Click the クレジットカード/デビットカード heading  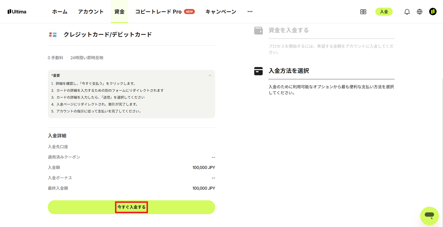coord(108,35)
